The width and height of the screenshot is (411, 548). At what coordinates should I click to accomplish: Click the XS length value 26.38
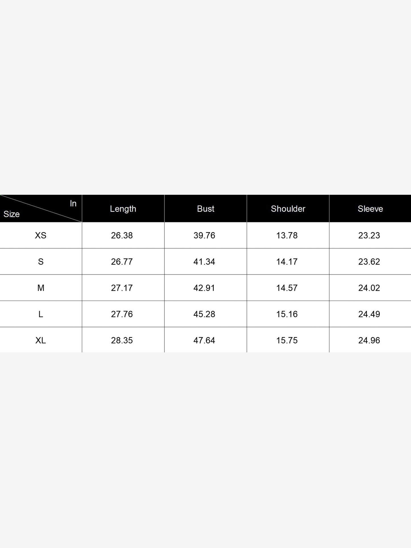(x=122, y=235)
